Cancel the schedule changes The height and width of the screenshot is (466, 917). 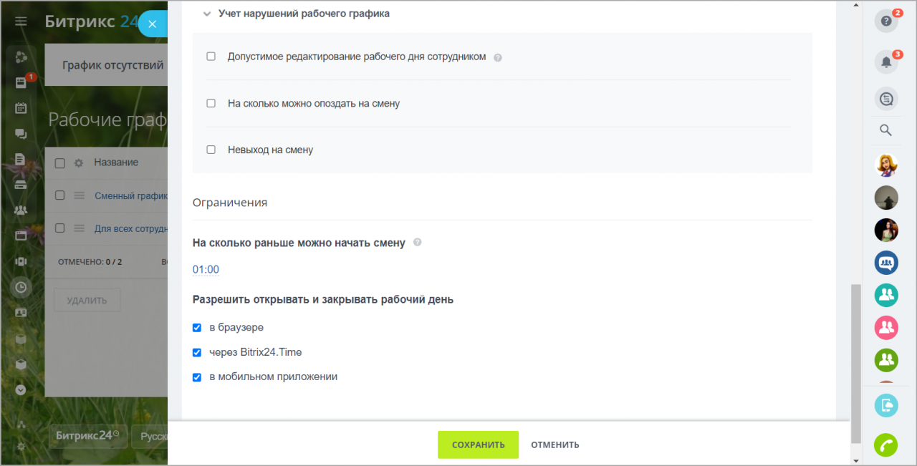[555, 445]
